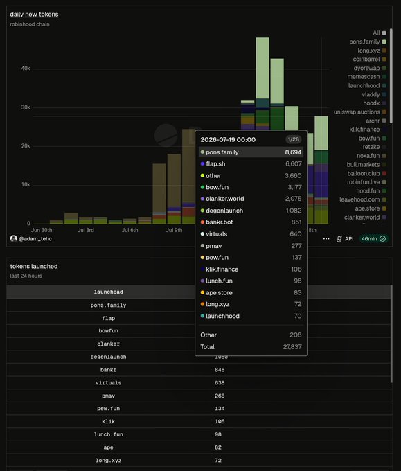Open the daily new tokens chart title

pos(34,14)
